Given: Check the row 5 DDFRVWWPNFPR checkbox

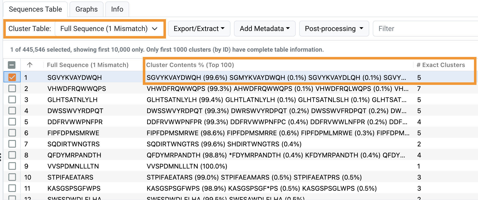Looking at the screenshot, I should click(12, 122).
